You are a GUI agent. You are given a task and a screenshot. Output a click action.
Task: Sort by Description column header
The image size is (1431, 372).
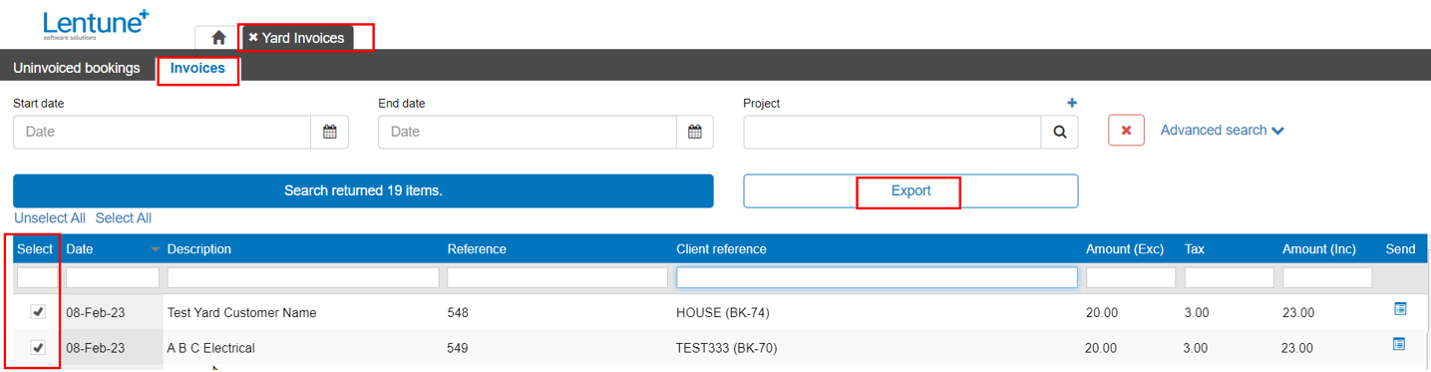199,249
